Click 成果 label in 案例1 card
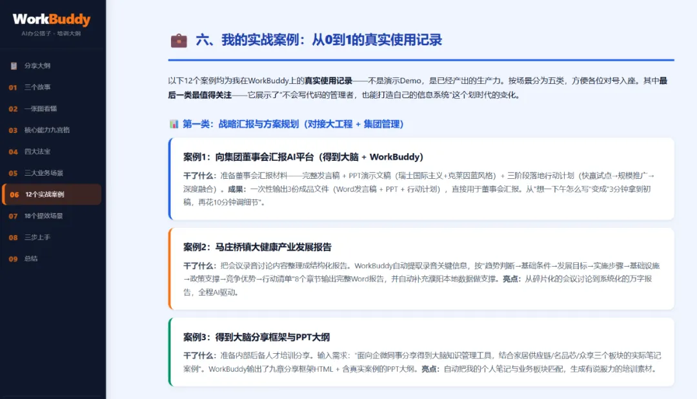697x399 pixels. [x=236, y=189]
